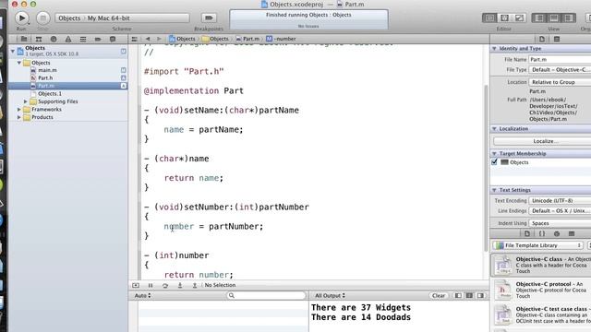591x332 pixels.
Task: Expand the Frameworks group
Action: [x=19, y=110]
